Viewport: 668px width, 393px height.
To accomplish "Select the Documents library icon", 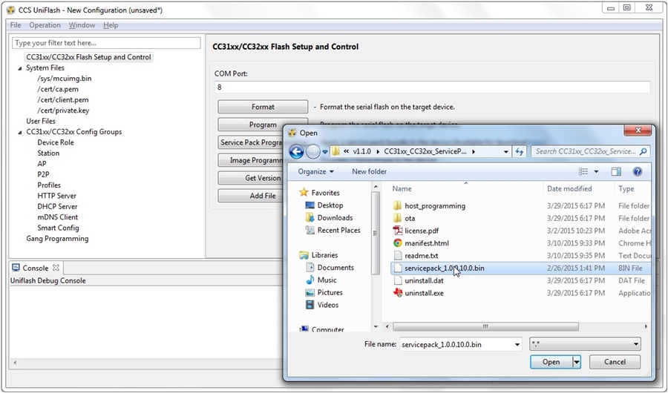I will (310, 268).
